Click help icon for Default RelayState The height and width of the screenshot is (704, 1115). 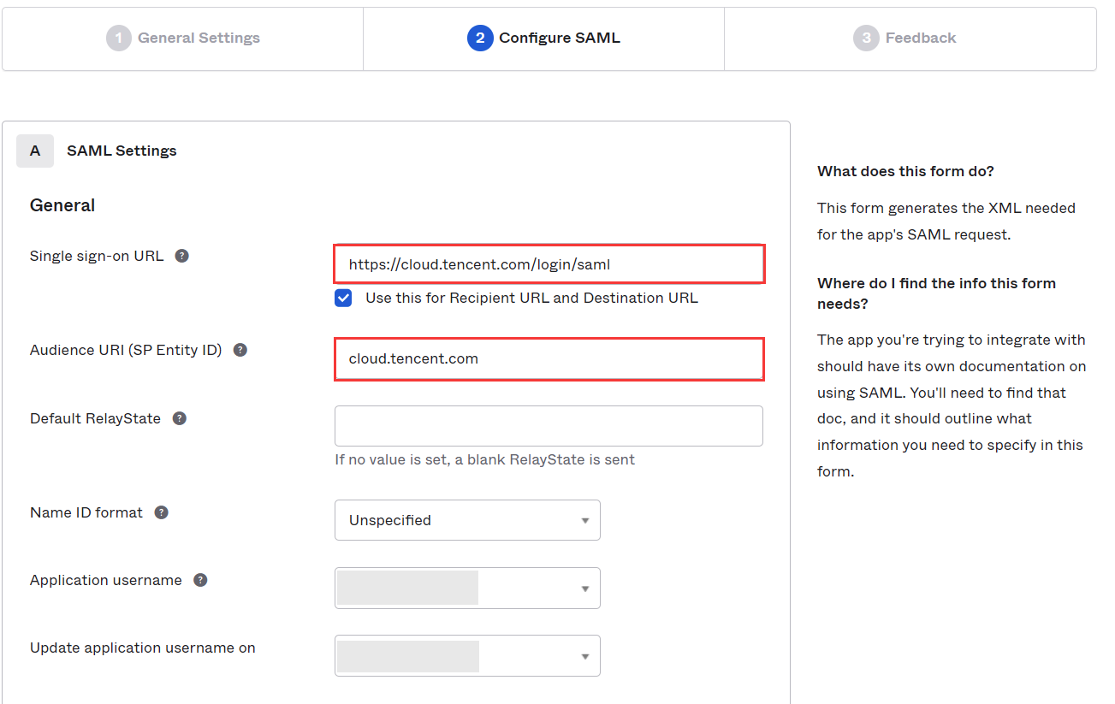[179, 418]
